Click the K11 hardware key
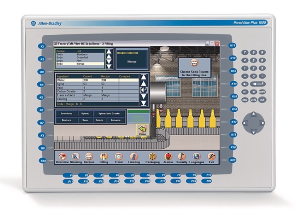This screenshot has width=296, height=210. pyautogui.click(x=232, y=46)
